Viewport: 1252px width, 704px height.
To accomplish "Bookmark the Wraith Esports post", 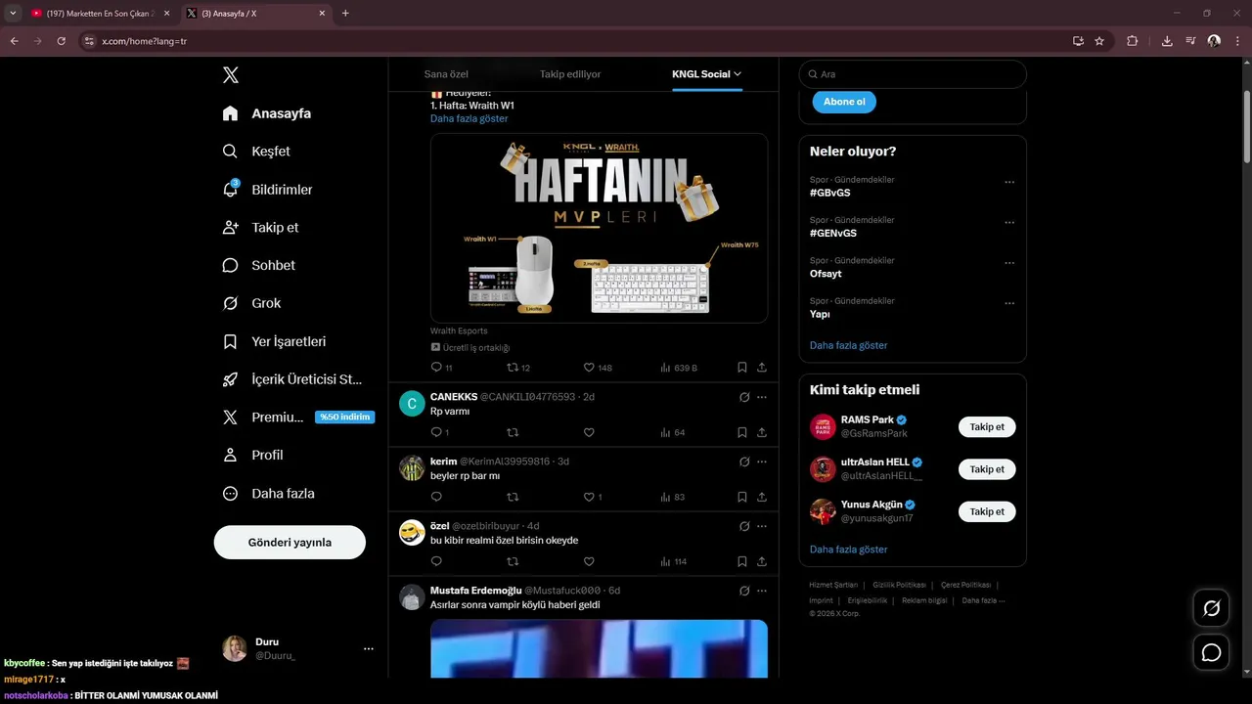I will pos(742,368).
